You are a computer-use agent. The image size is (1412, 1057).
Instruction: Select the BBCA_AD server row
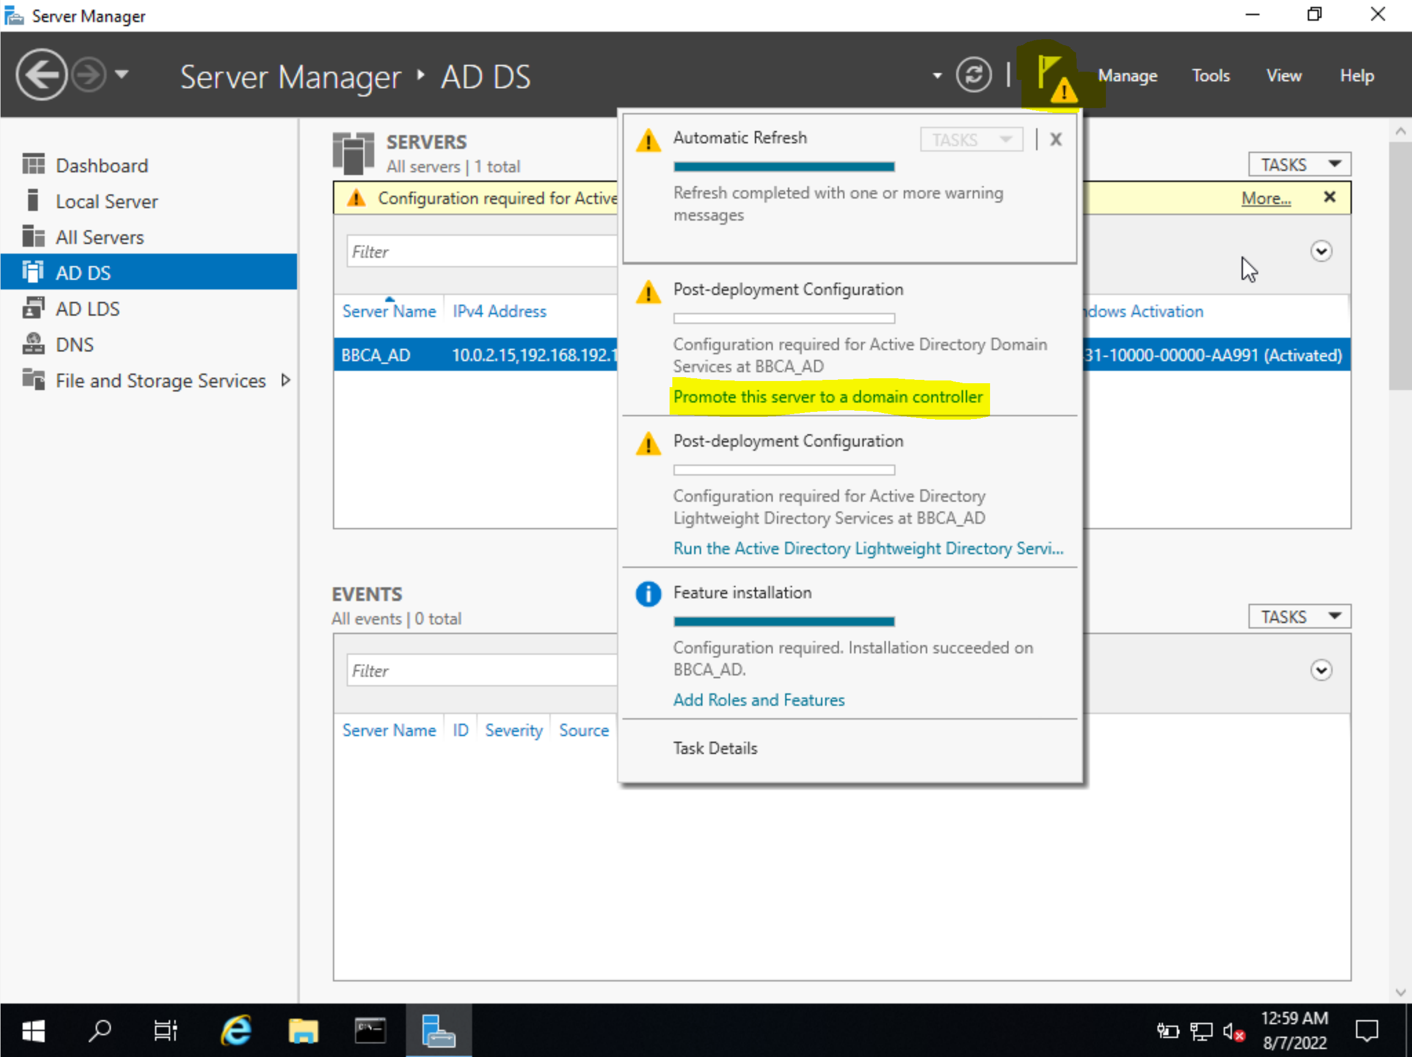pyautogui.click(x=841, y=355)
